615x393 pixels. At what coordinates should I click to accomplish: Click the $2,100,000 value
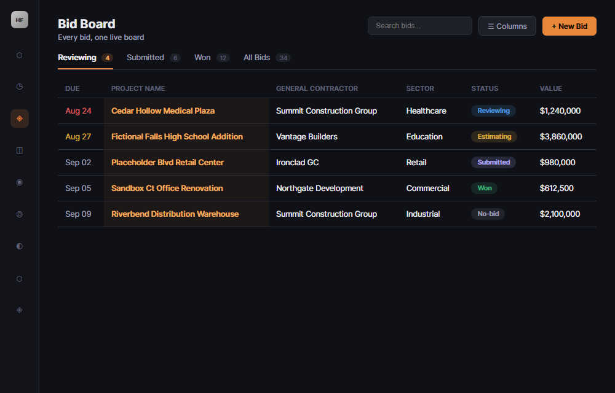click(560, 214)
